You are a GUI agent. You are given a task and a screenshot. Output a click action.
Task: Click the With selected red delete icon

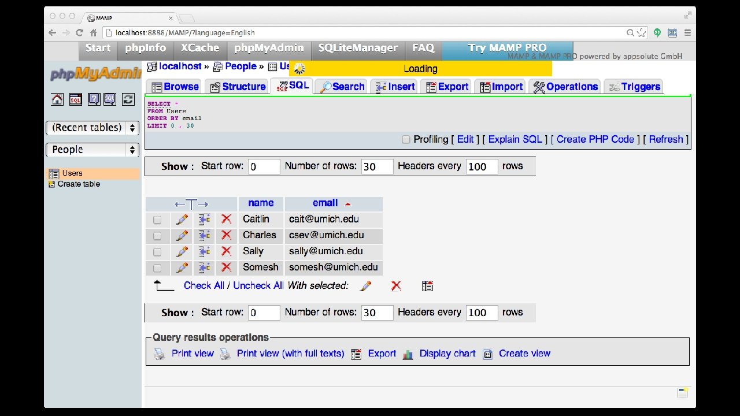click(396, 286)
